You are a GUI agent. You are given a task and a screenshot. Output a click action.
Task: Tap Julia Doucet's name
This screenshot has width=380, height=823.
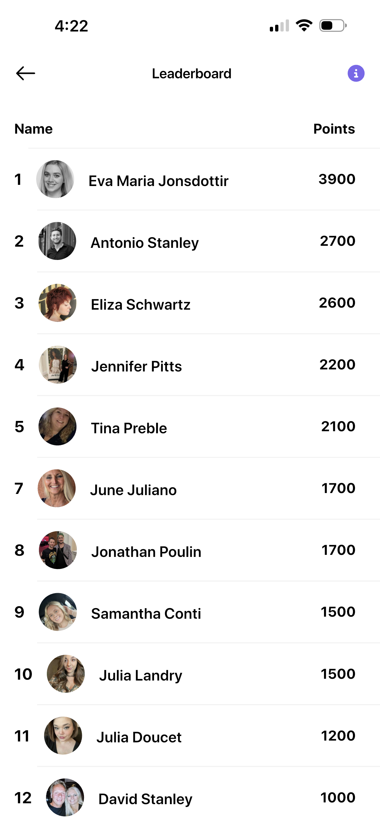click(139, 737)
